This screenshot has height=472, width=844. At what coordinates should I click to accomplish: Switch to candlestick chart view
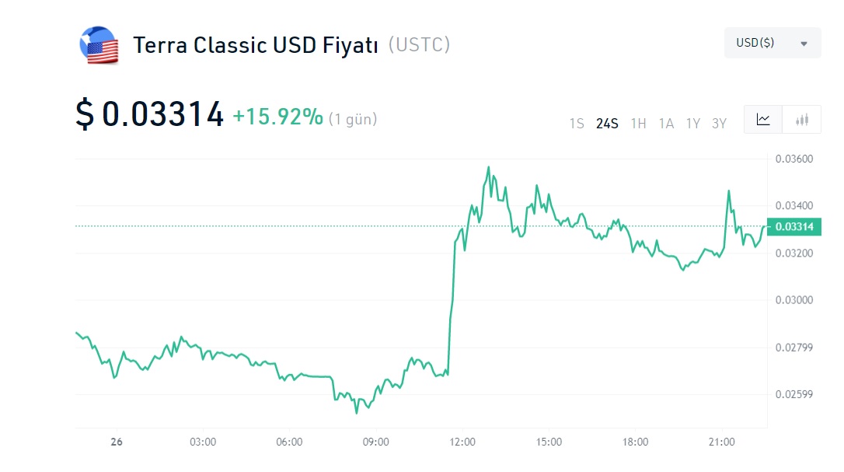coord(802,120)
